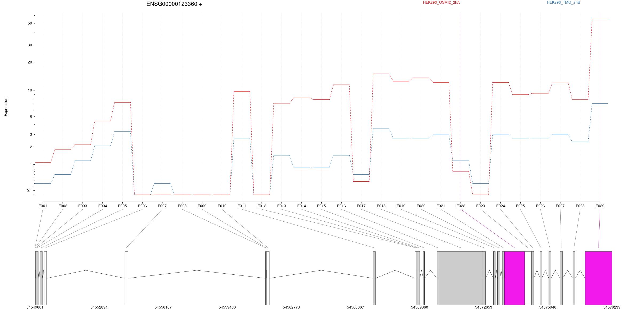The image size is (641, 320).
Task: Click exon label E025
Action: (x=520, y=206)
